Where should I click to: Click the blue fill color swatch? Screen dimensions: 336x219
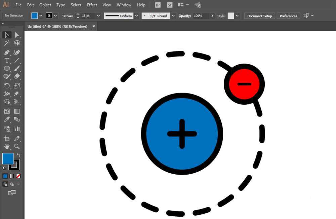point(35,15)
